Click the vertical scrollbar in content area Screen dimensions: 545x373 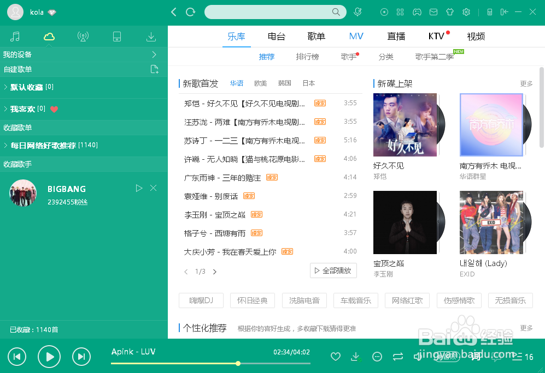(542, 107)
